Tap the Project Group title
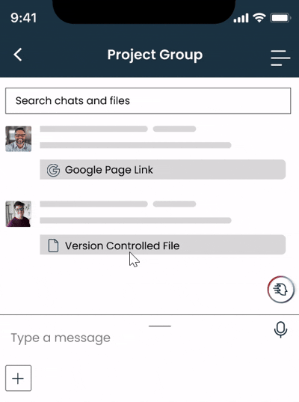The height and width of the screenshot is (402, 299). [x=155, y=55]
